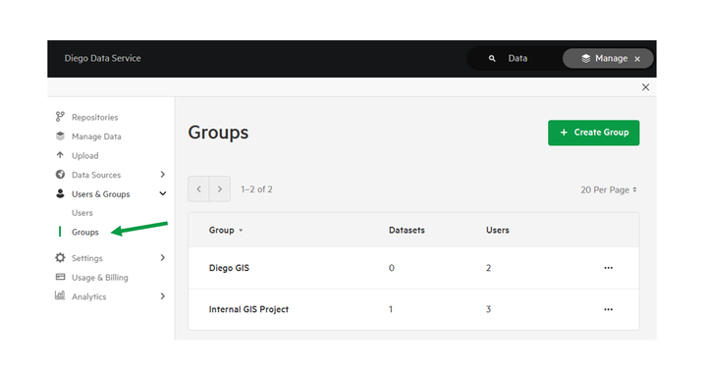Sort by the Group column arrow
Viewport: 707px width, 374px height.
click(x=241, y=231)
